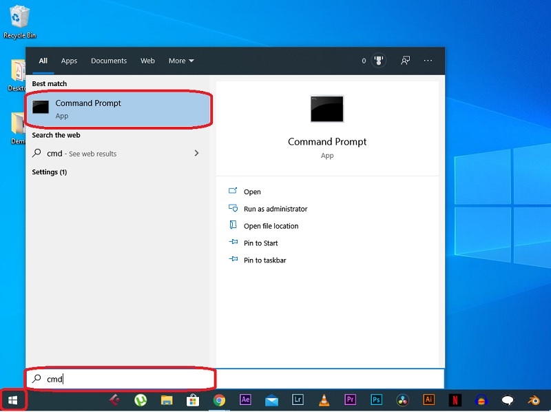
Task: Switch to the Documents search tab
Action: (x=109, y=61)
